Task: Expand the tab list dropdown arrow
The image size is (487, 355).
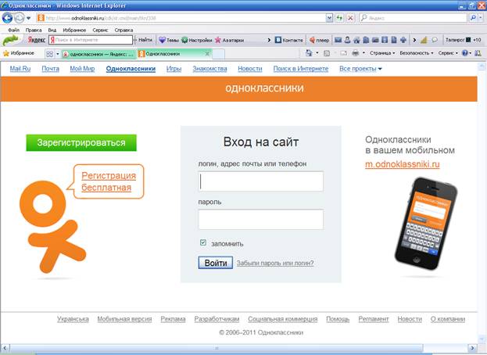Action: point(58,54)
